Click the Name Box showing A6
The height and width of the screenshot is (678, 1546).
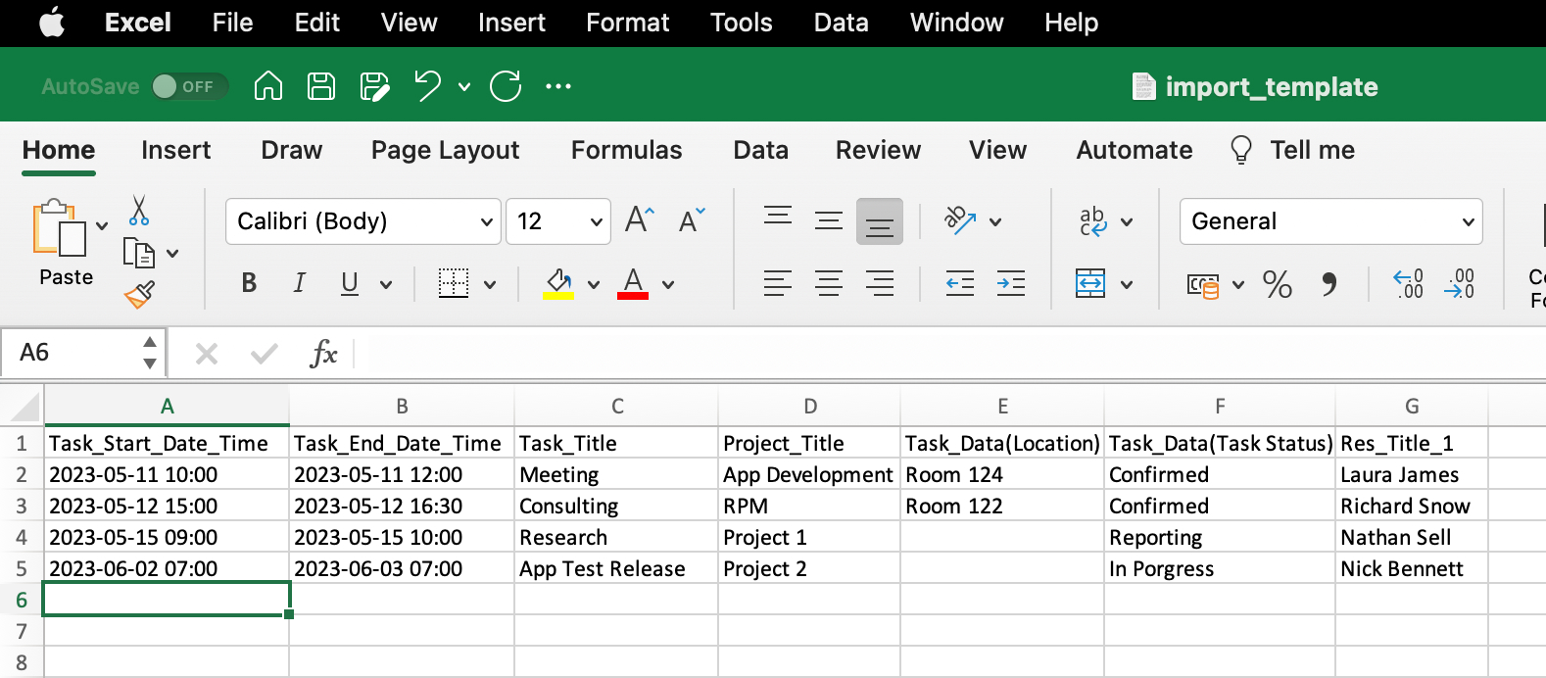[82, 353]
